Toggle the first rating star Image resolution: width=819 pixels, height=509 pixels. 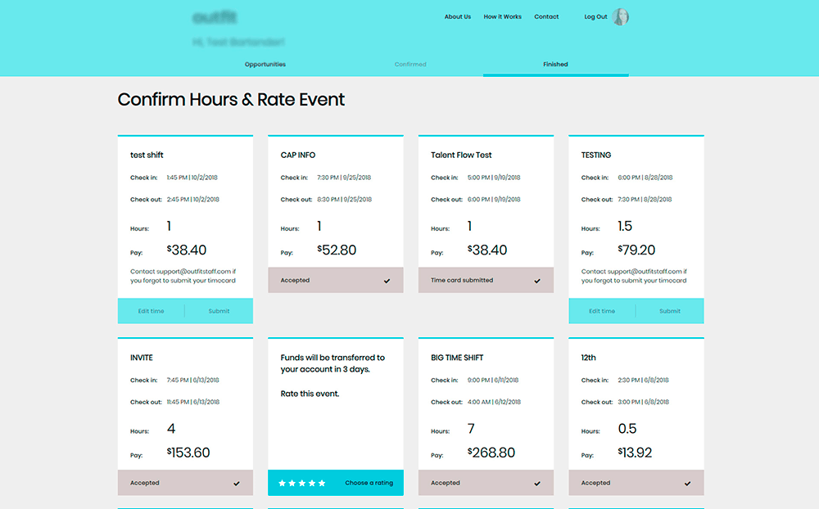pyautogui.click(x=283, y=483)
